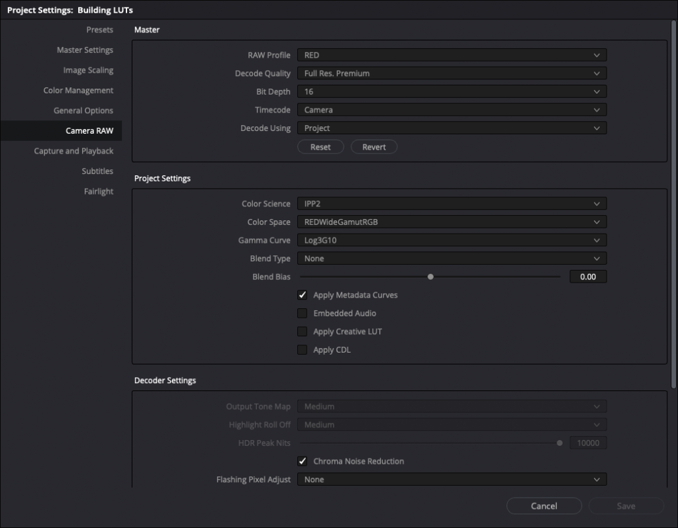Switch to Master Settings section
Screen dimensions: 678x528
pyautogui.click(x=85, y=50)
